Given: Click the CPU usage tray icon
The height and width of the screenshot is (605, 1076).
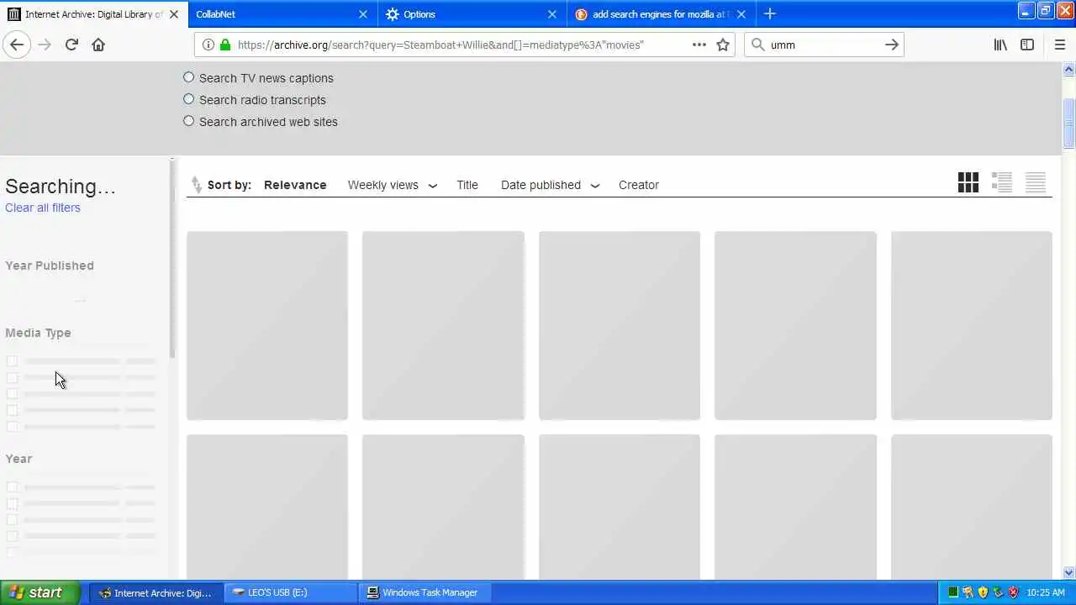Looking at the screenshot, I should point(952,592).
